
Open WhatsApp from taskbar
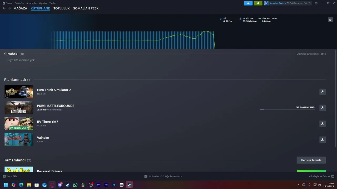[x=75, y=185]
